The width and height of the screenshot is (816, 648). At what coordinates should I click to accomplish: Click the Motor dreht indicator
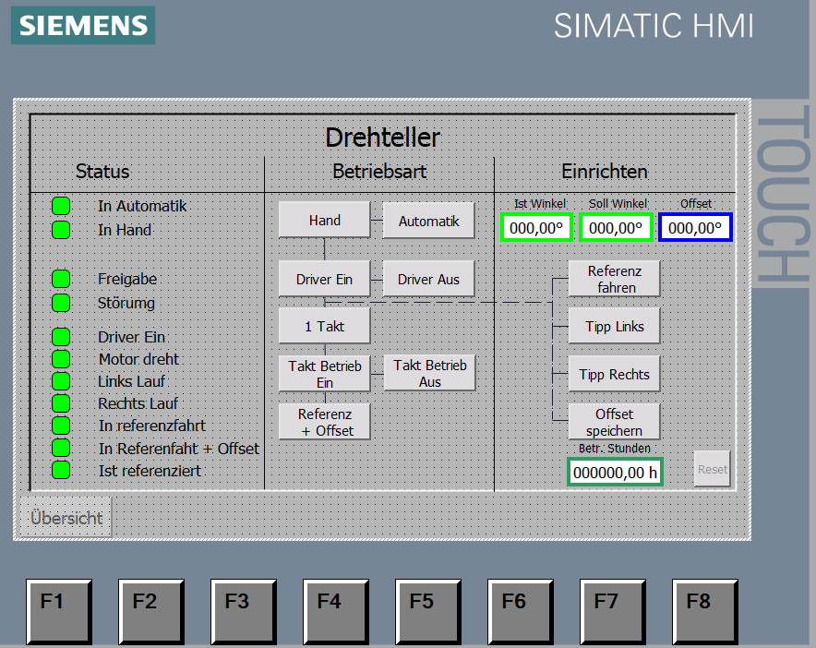coord(61,358)
